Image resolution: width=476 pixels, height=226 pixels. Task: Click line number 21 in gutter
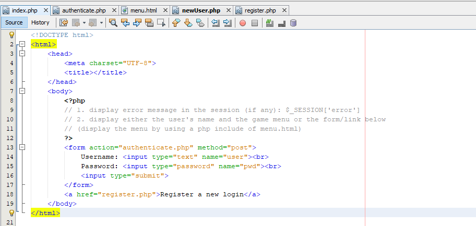click(10, 223)
